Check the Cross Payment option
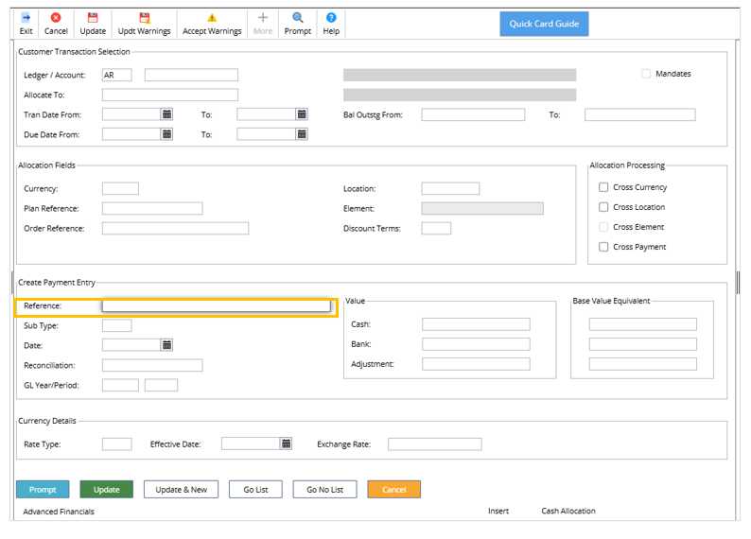The image size is (751, 539). pos(603,247)
